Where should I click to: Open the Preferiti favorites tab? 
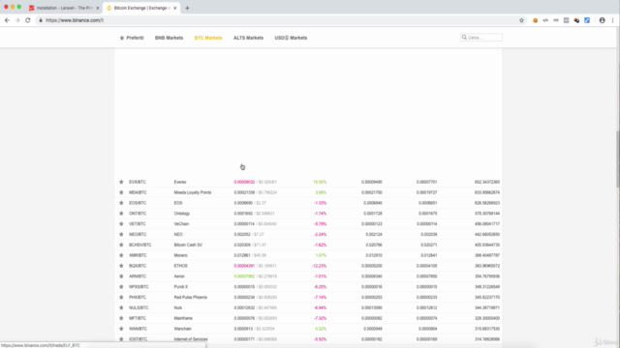click(x=132, y=38)
